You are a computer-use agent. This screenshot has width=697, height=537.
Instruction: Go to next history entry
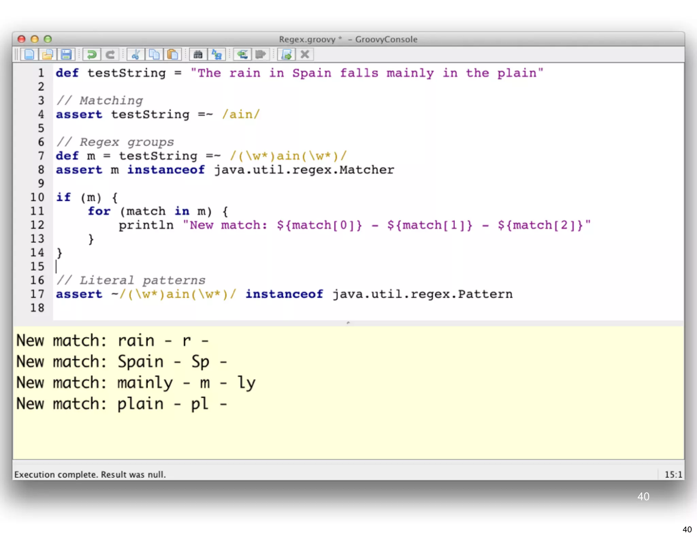click(x=261, y=55)
